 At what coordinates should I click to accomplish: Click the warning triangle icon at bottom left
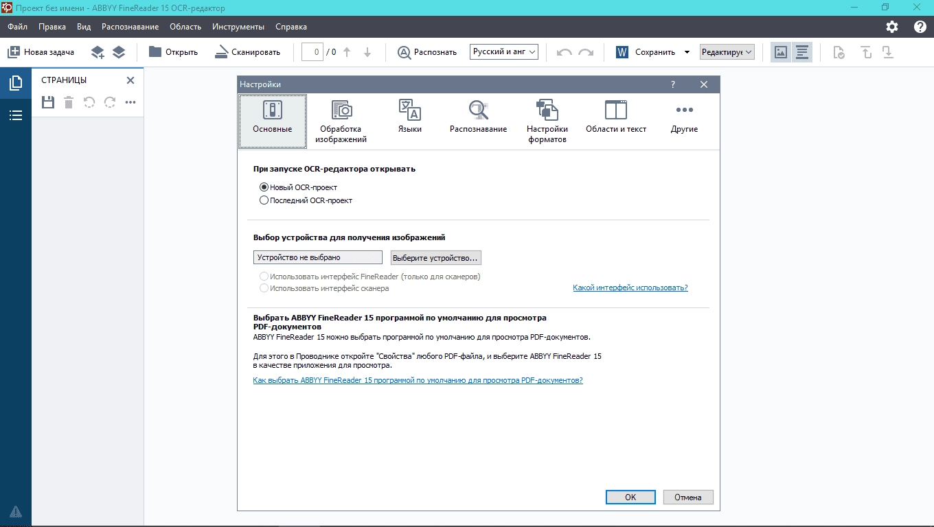click(16, 511)
